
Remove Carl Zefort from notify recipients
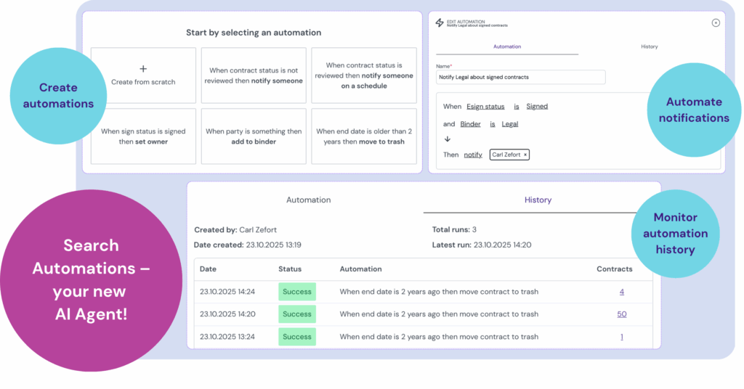(x=525, y=155)
